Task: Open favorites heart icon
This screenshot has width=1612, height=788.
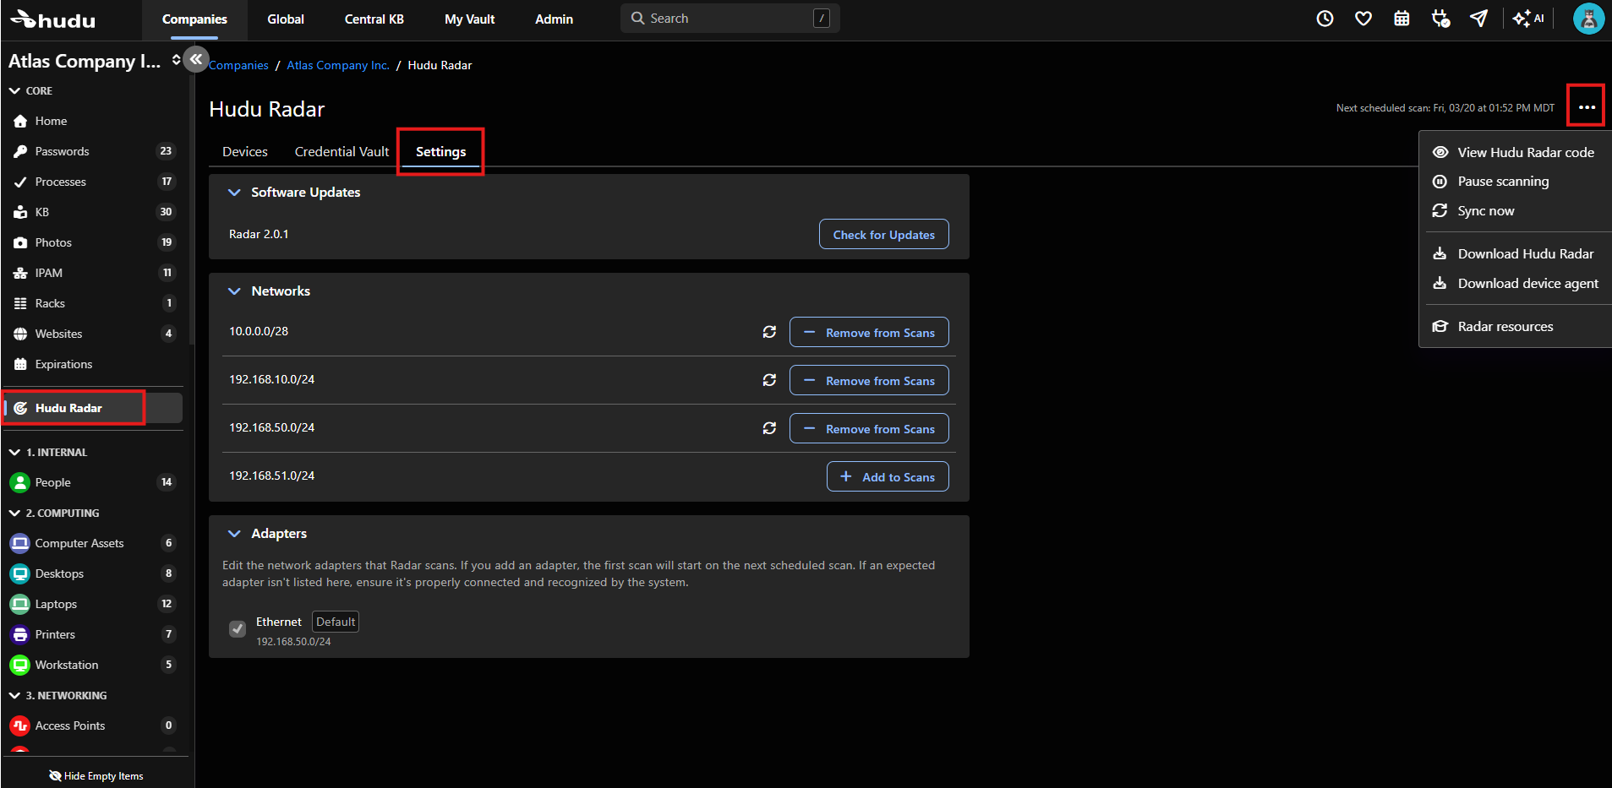Action: click(x=1363, y=19)
